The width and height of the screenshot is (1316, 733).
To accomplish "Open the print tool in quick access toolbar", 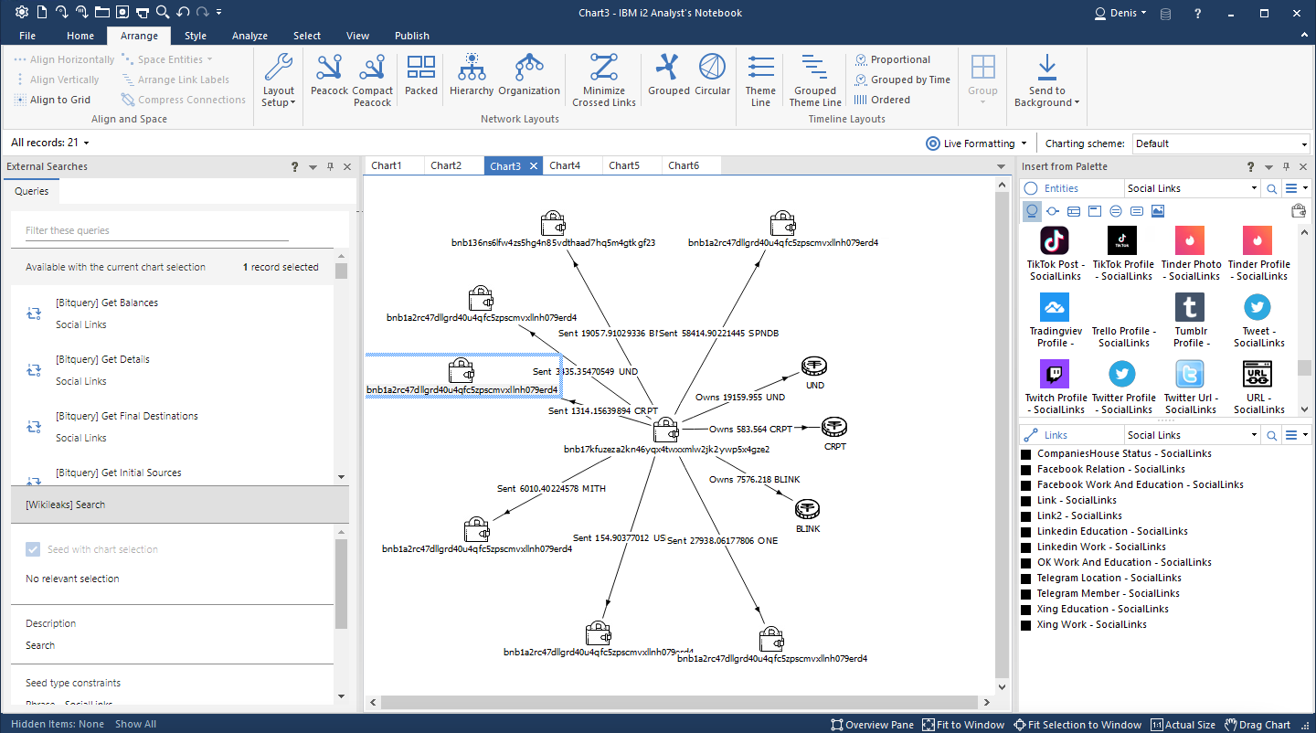I will point(143,12).
